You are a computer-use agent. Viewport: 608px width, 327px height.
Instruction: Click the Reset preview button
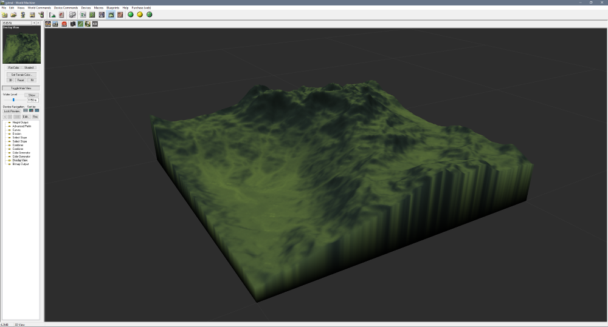pyautogui.click(x=21, y=80)
